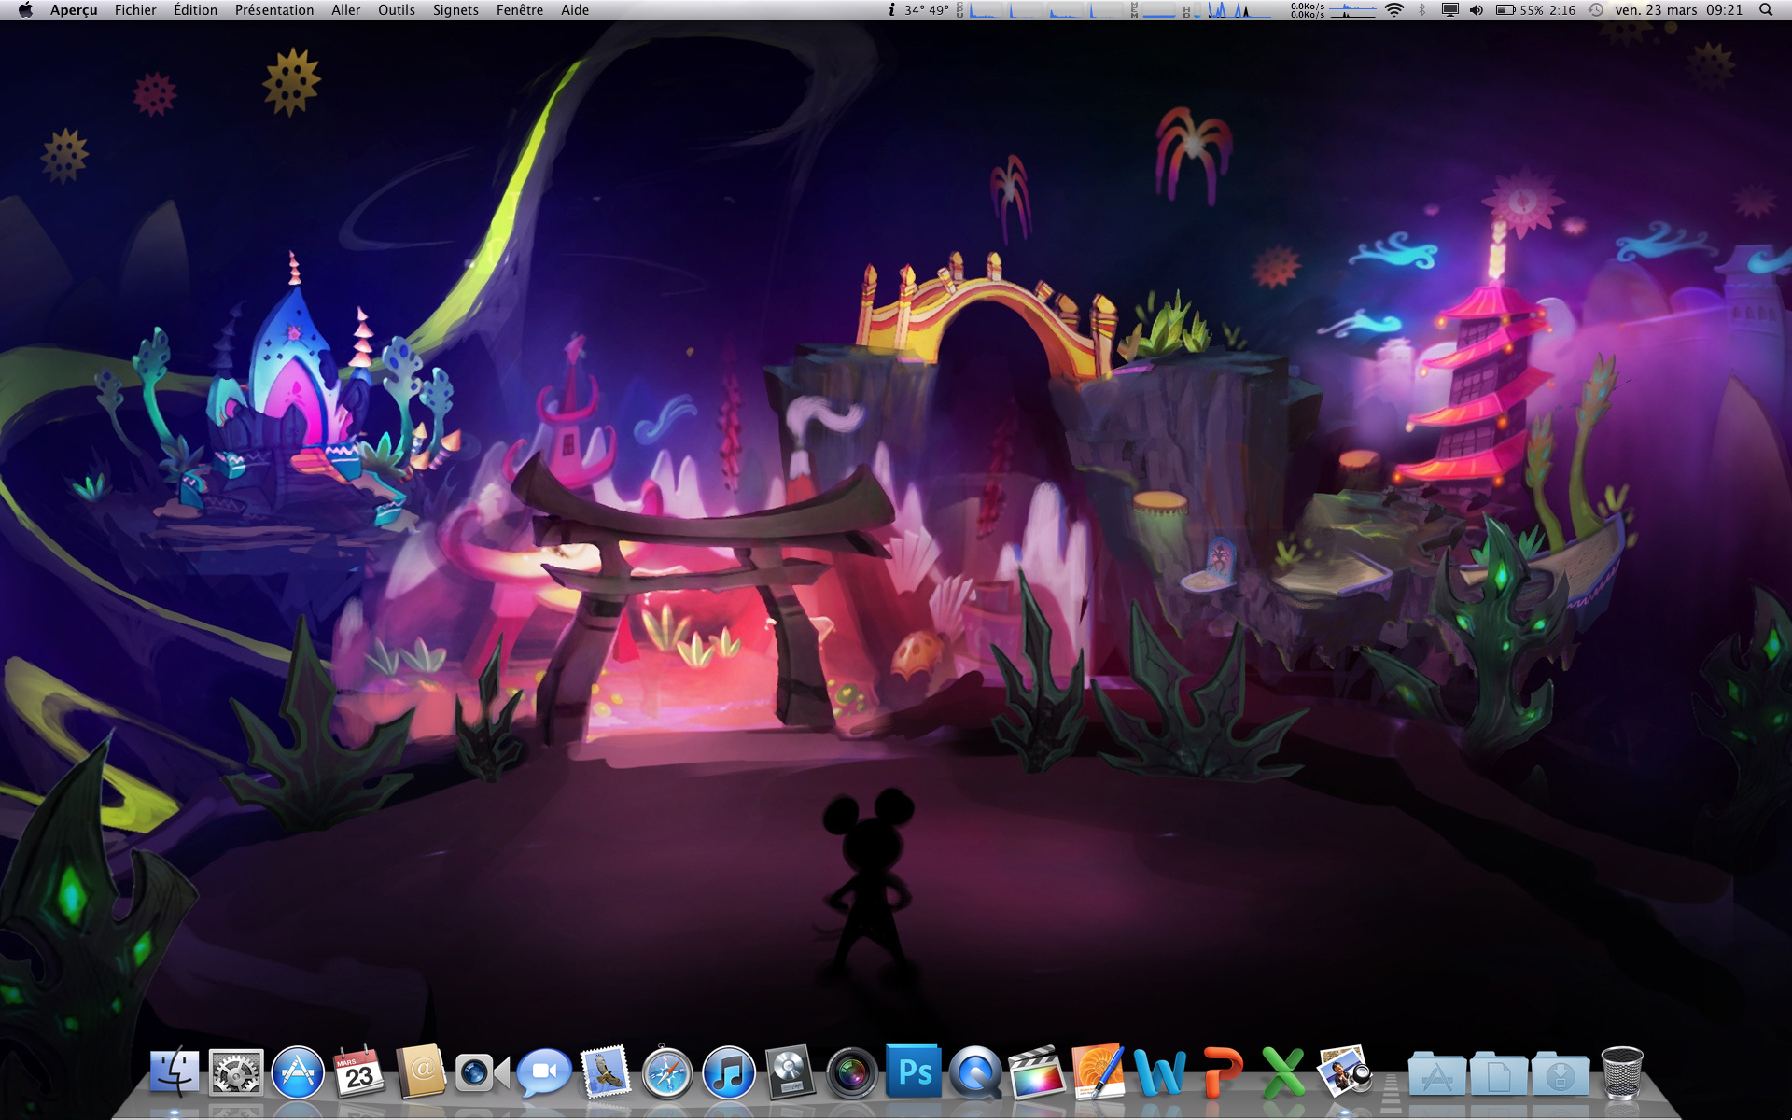Launch Microsoft Word icon
Viewport: 1792px width, 1120px height.
(1160, 1072)
